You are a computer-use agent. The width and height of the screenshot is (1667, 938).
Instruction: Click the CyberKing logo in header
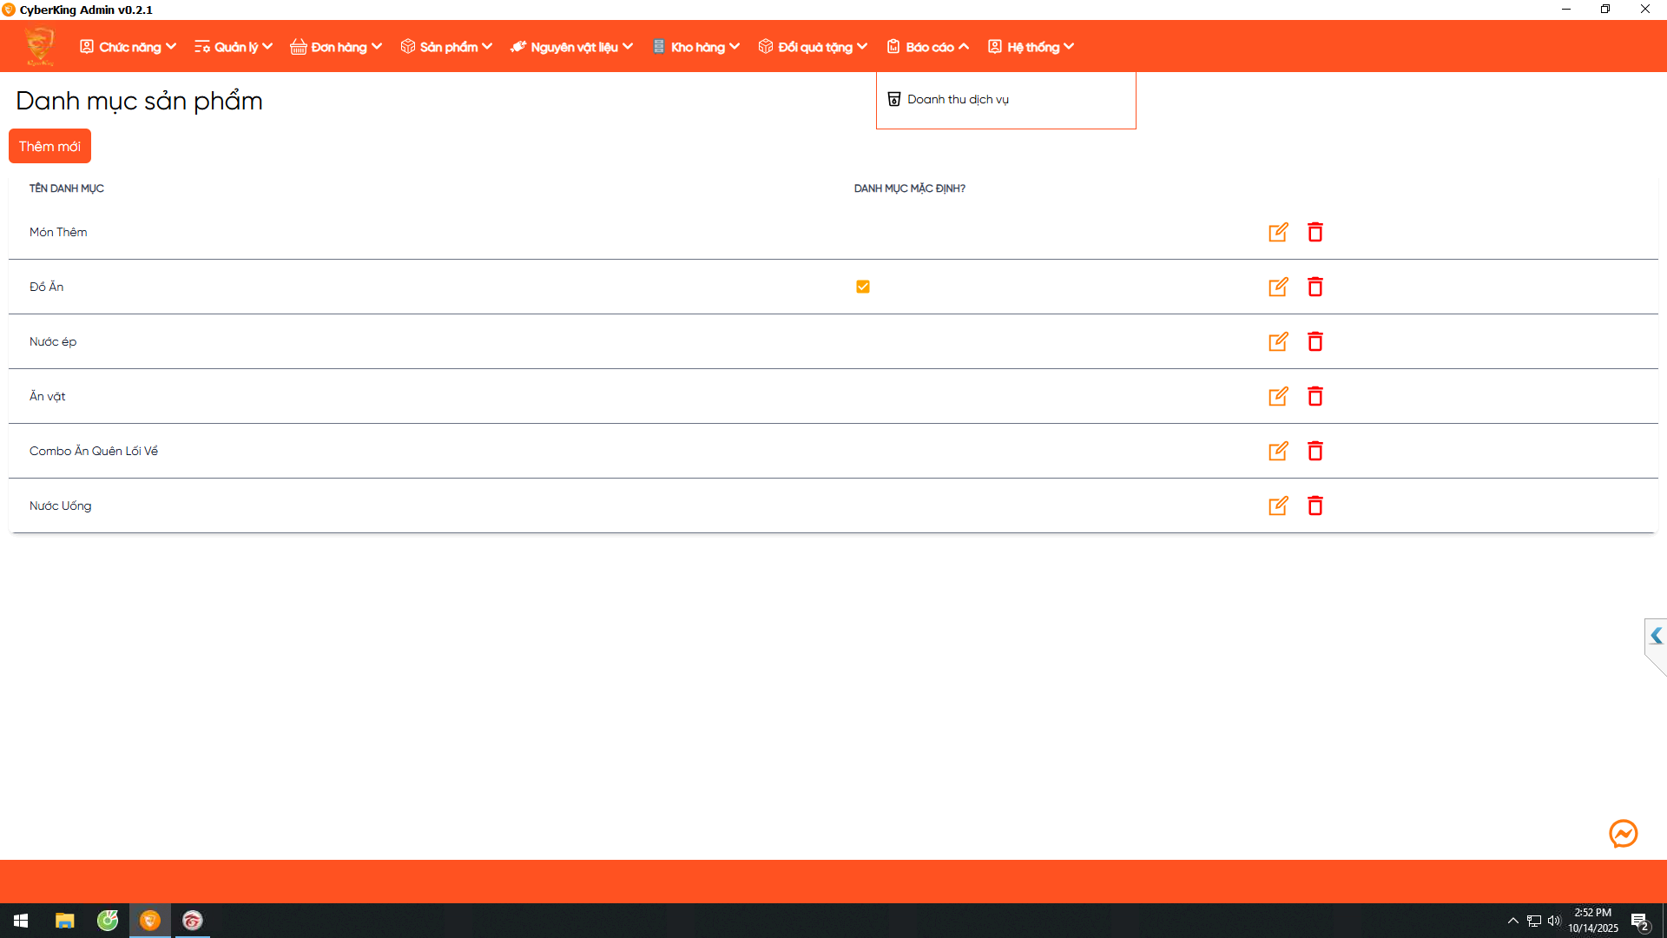tap(40, 46)
